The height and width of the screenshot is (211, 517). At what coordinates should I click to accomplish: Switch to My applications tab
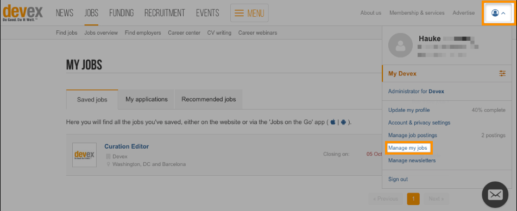click(x=147, y=99)
